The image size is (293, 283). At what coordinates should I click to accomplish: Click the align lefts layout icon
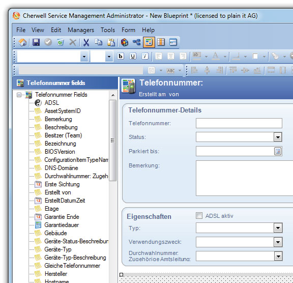(194, 70)
